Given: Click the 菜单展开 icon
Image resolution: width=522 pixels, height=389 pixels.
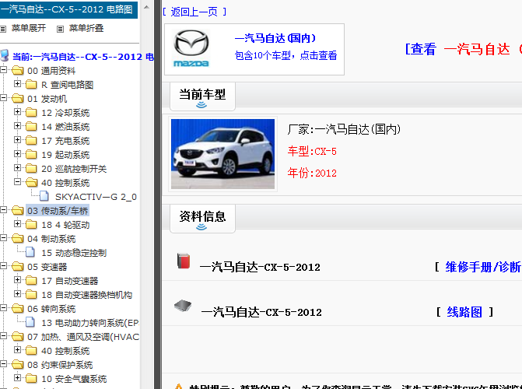Looking at the screenshot, I should [3, 29].
